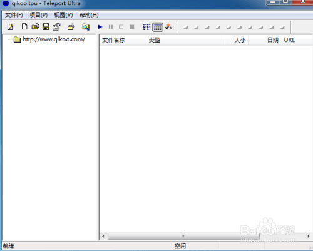Open the 视图(V) menu
This screenshot has width=313, height=251.
(x=63, y=15)
